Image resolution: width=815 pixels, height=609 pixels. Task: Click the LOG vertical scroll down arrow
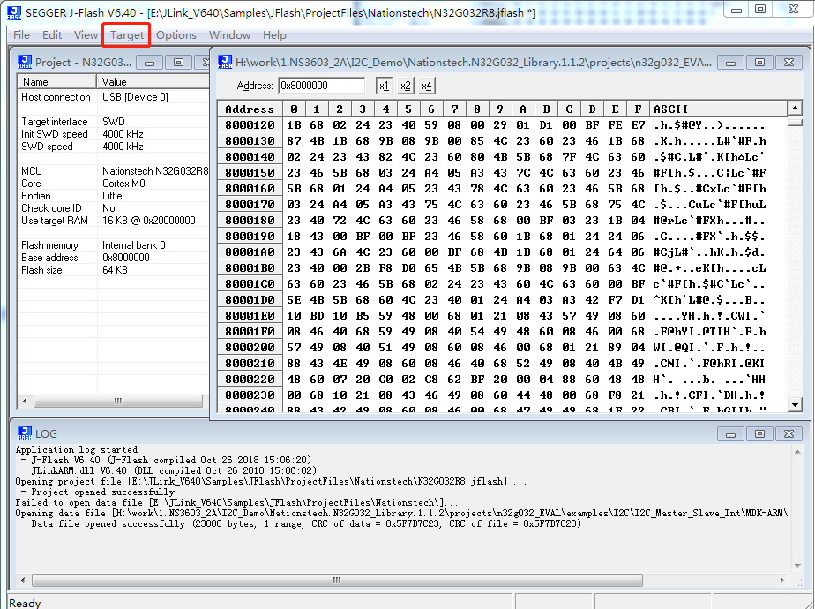point(797,566)
